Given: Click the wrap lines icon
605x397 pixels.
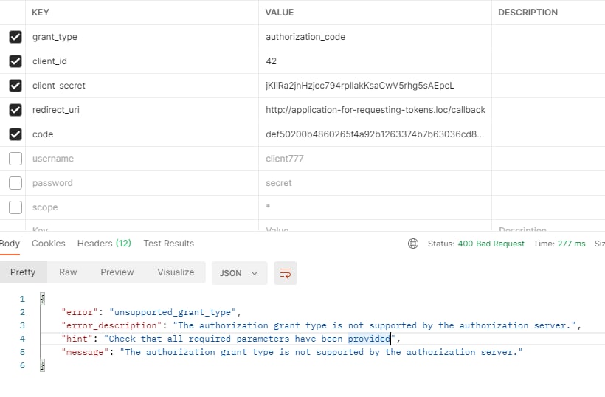Looking at the screenshot, I should click(x=285, y=273).
